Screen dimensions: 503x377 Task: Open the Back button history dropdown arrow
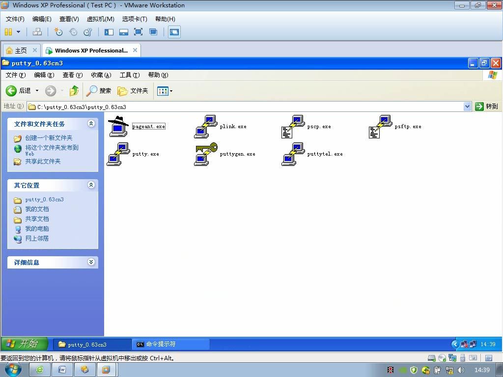click(37, 91)
